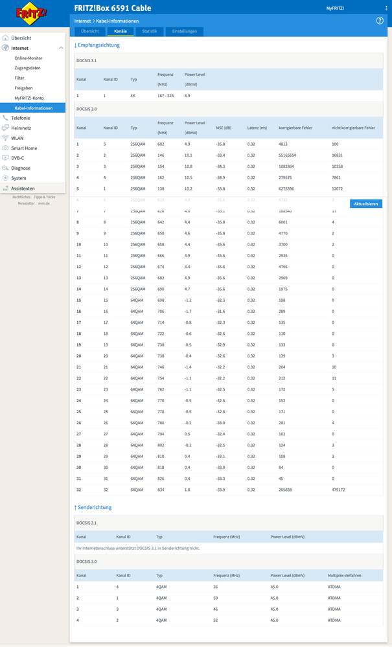Screen dimensions: 392x647
Task: Open the help question mark icon
Action: (x=380, y=21)
